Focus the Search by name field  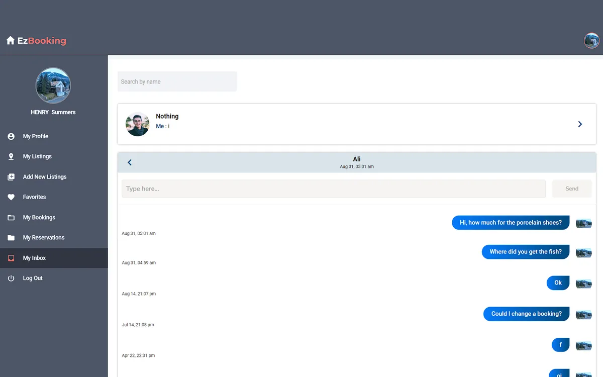tap(177, 81)
